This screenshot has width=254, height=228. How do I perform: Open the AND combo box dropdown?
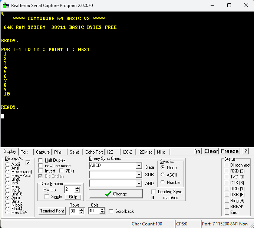pos(139,183)
